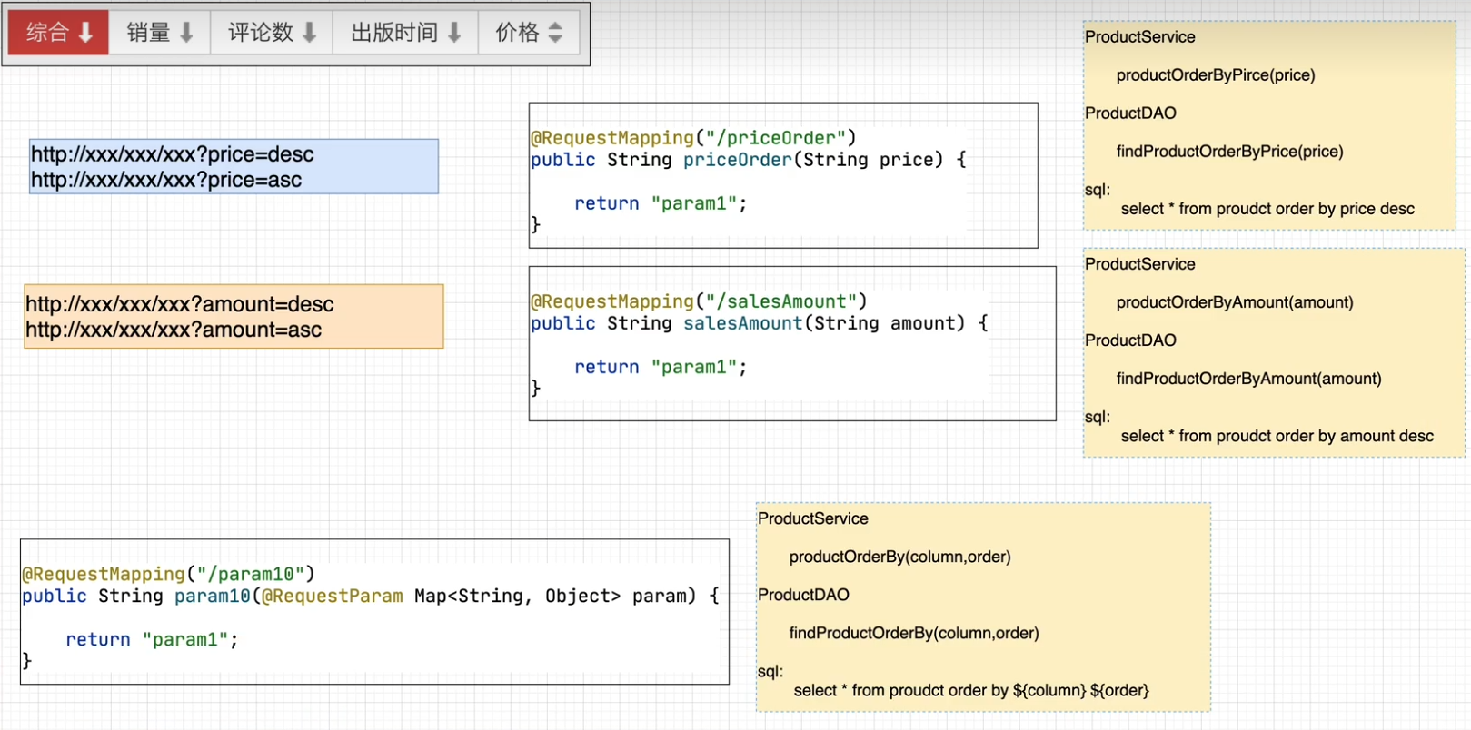Click productOrderByPirce(price) text

[x=1216, y=75]
